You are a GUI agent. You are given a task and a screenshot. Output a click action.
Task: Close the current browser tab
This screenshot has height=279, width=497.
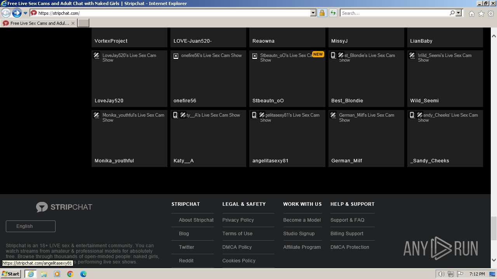(73, 23)
